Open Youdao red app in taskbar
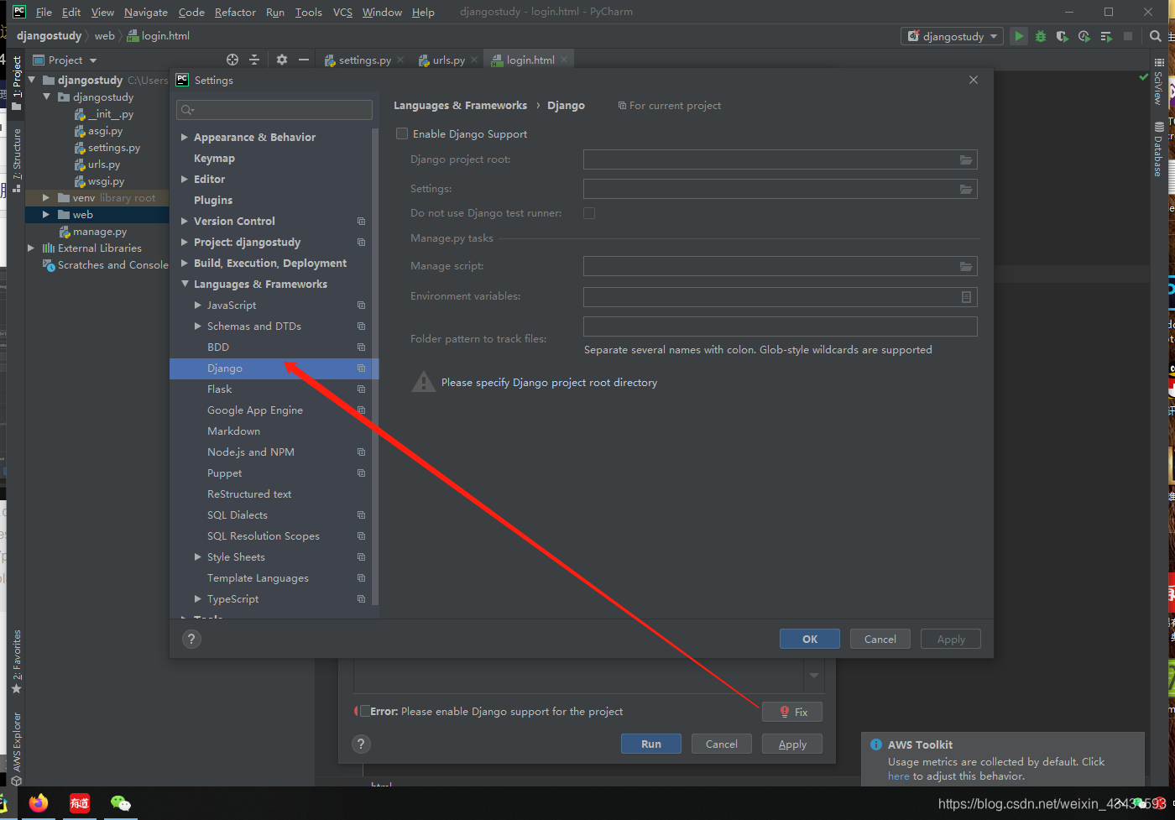Viewport: 1175px width, 820px height. 80,803
